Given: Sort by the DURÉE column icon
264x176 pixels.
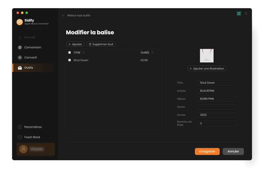Looking at the screenshot, I should pos(152,53).
